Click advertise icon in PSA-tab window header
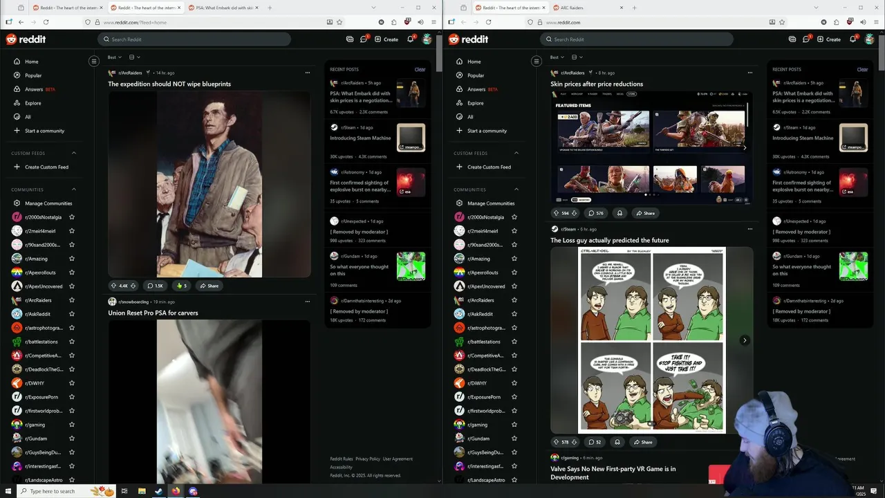 click(350, 39)
